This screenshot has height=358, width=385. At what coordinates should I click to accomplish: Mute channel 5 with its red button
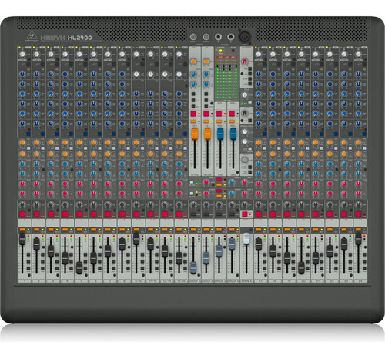[x=79, y=214]
